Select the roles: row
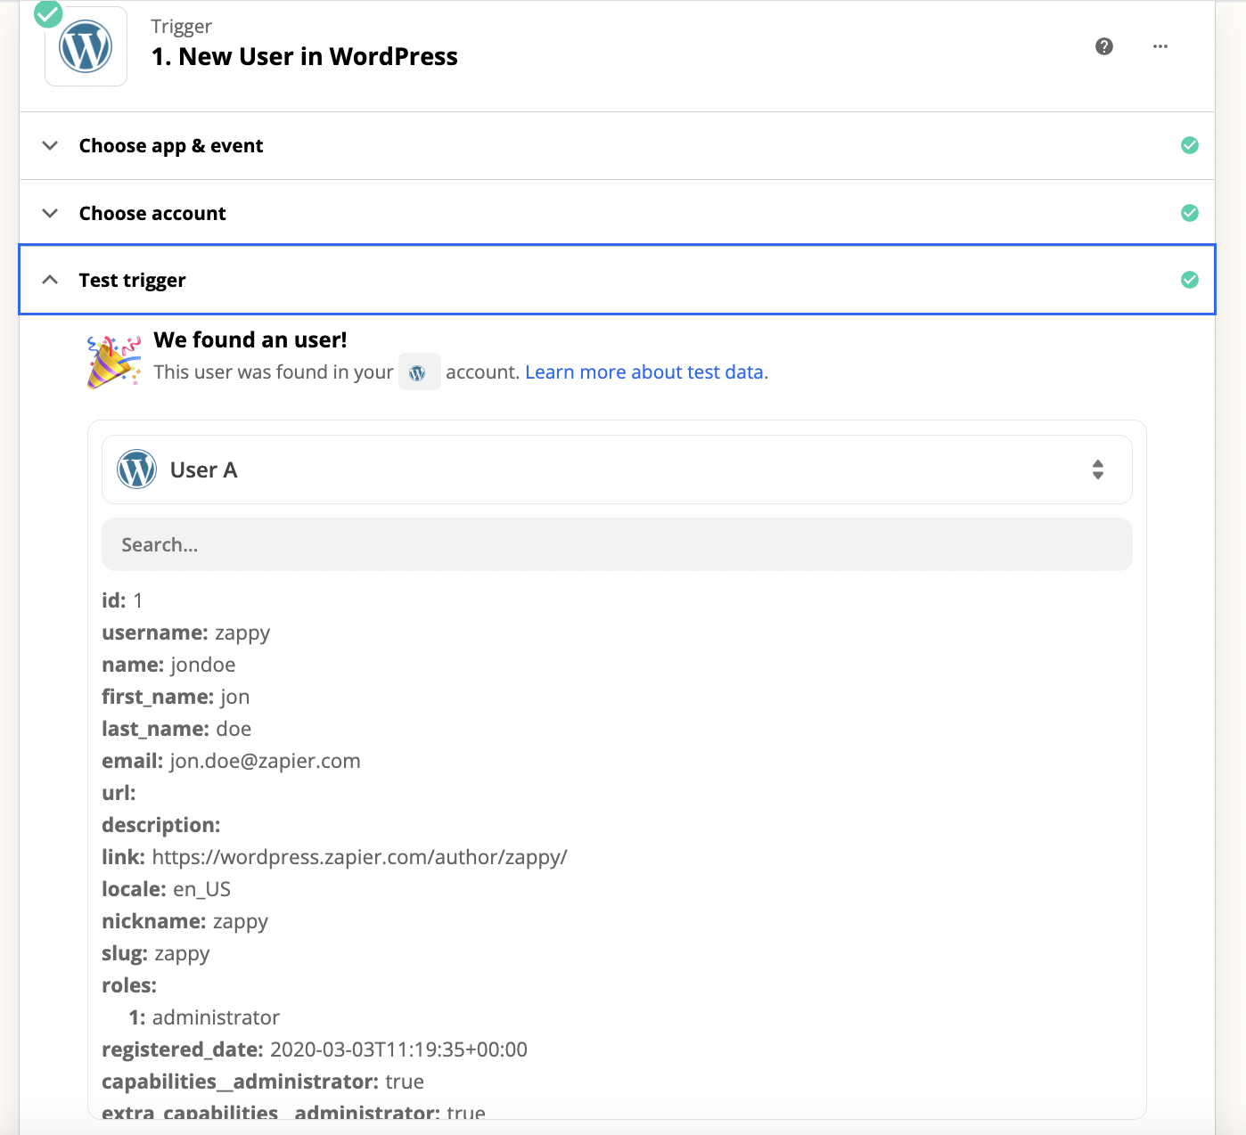Screen dimensions: 1246x1135 pyautogui.click(x=129, y=985)
